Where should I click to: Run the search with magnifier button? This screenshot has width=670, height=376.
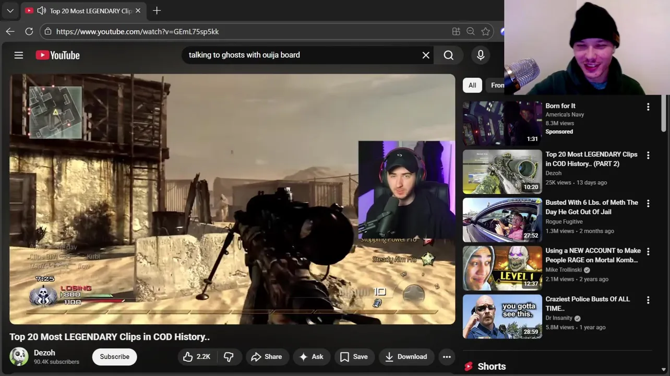coord(449,55)
